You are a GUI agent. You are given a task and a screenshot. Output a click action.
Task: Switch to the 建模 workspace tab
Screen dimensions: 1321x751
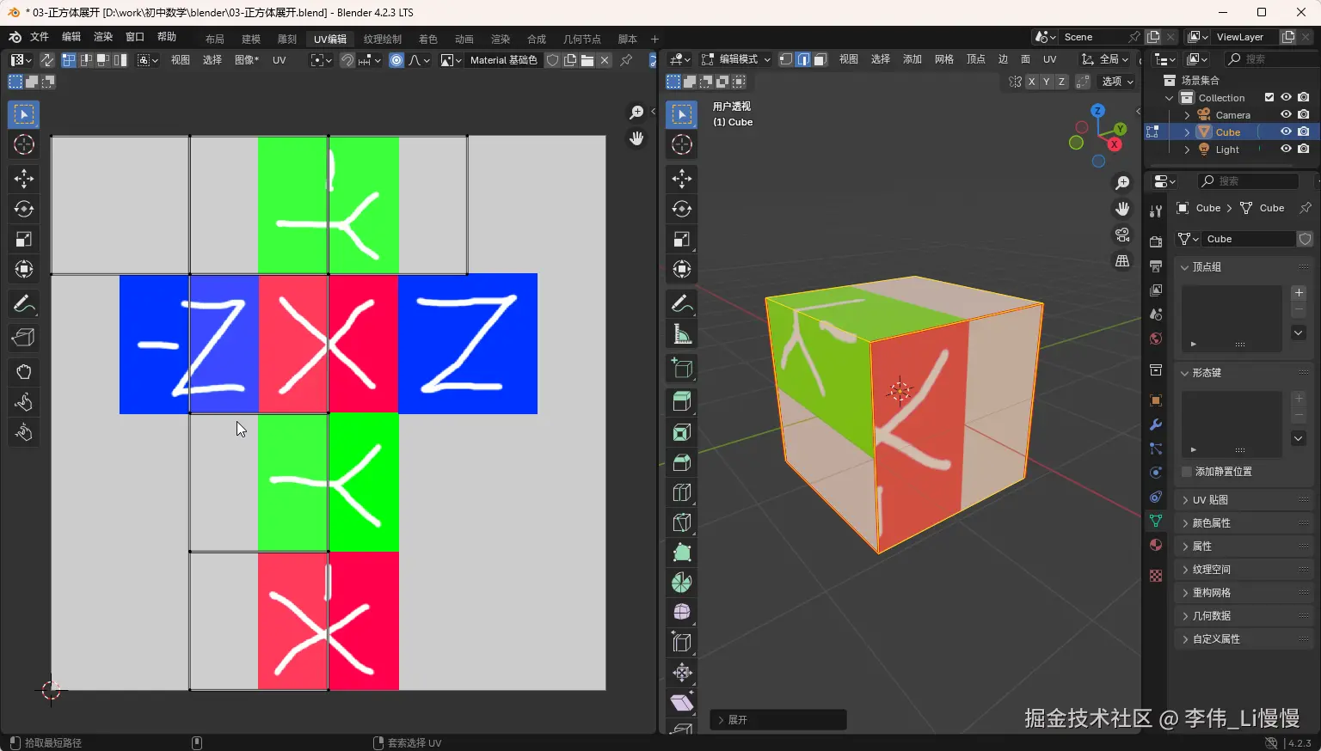(251, 40)
